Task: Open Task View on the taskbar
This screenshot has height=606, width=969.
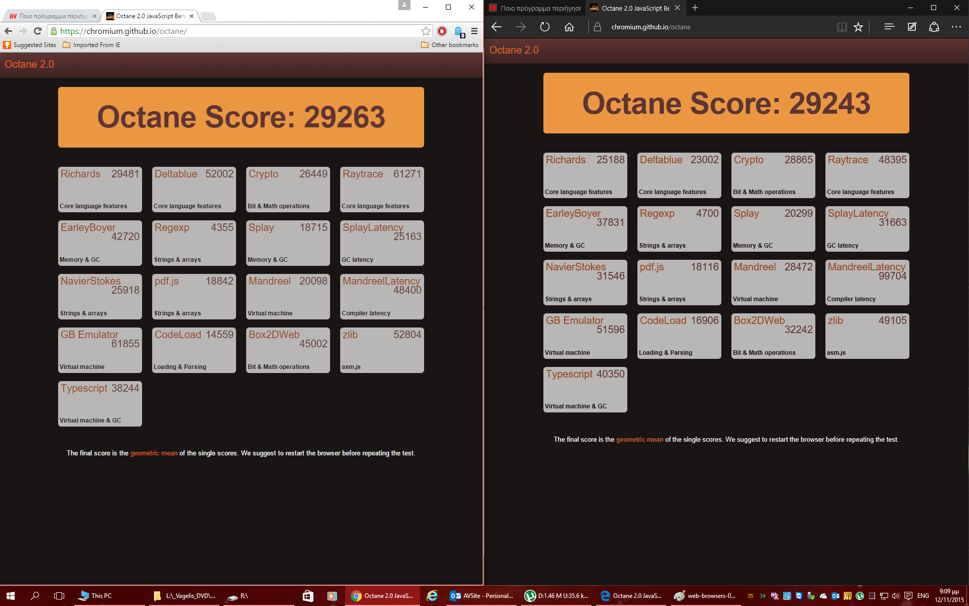Action: [59, 596]
